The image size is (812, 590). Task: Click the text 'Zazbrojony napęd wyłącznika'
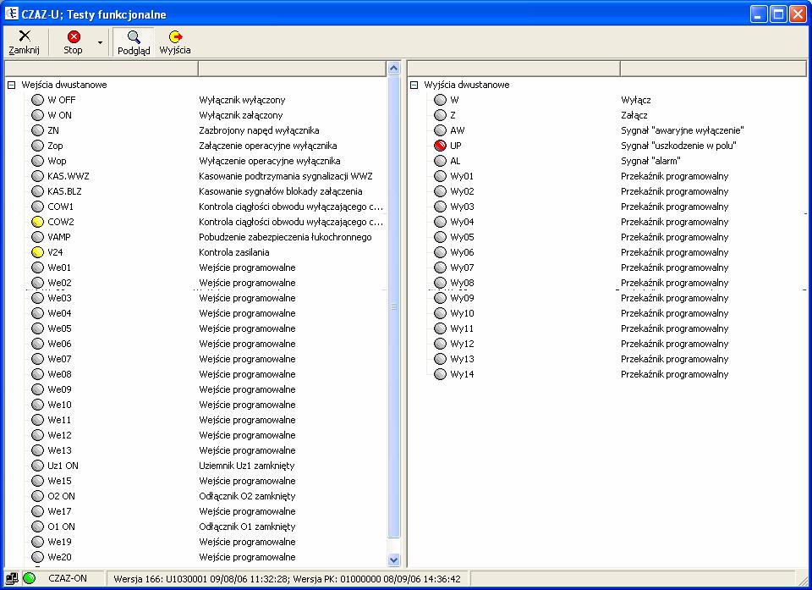coord(259,130)
